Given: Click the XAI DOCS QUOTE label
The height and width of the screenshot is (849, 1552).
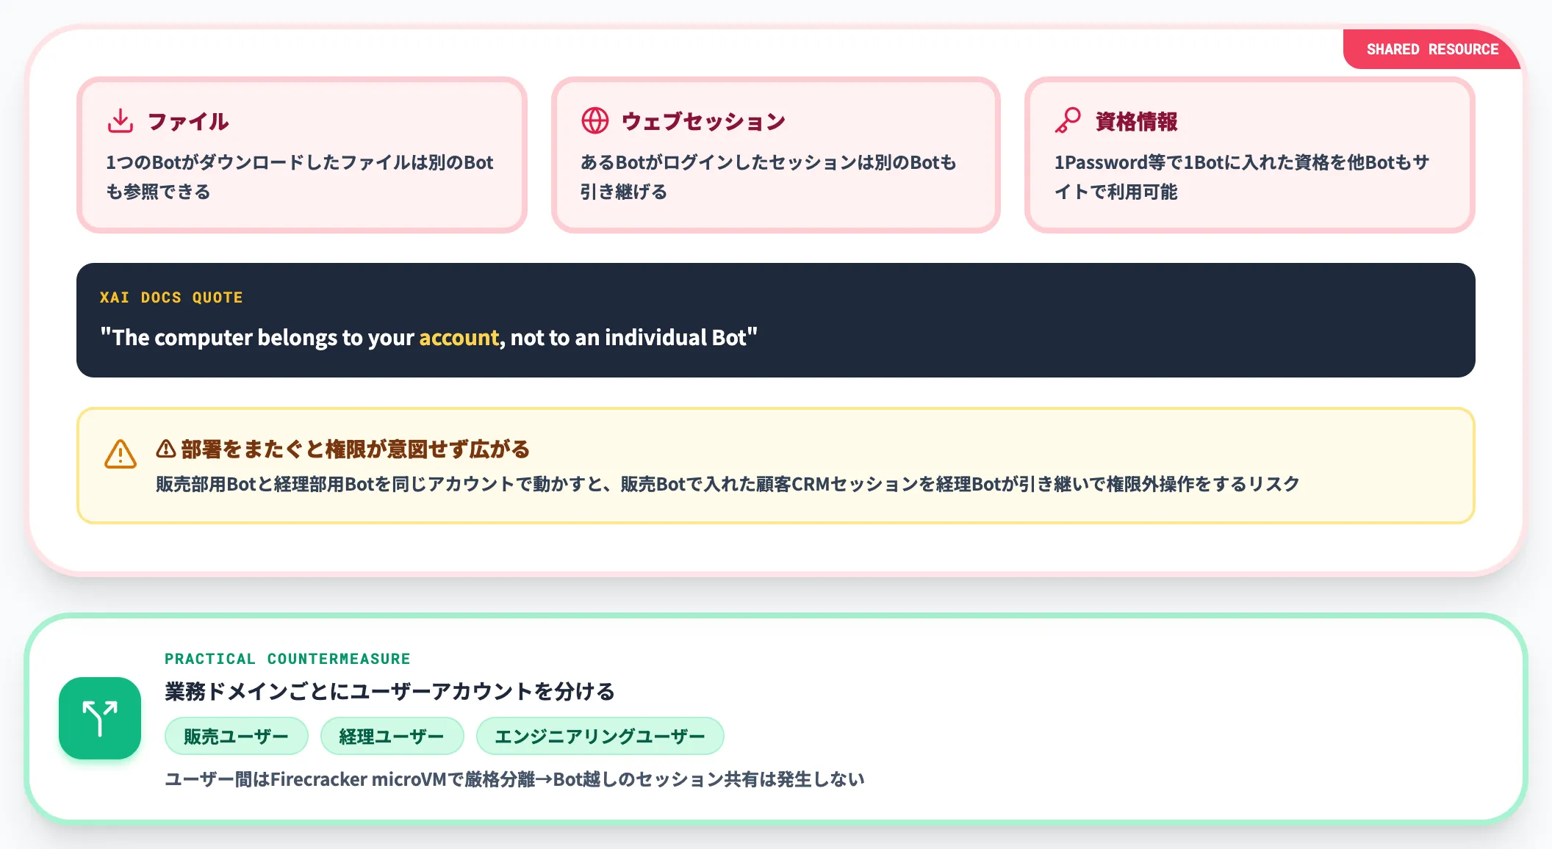Looking at the screenshot, I should click(171, 297).
